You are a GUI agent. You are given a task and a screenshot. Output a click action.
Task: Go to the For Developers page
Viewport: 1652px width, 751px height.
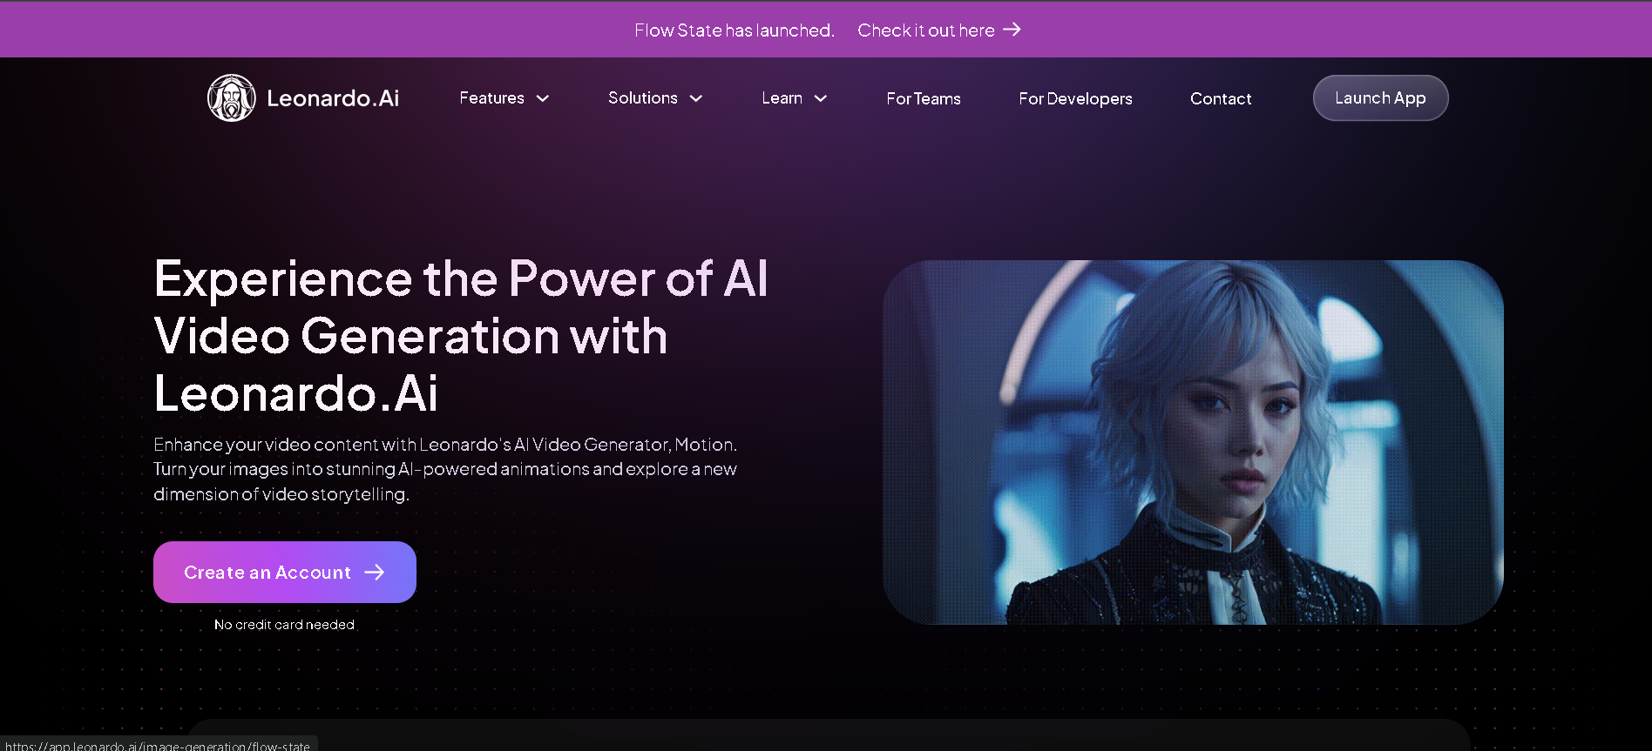(1075, 98)
